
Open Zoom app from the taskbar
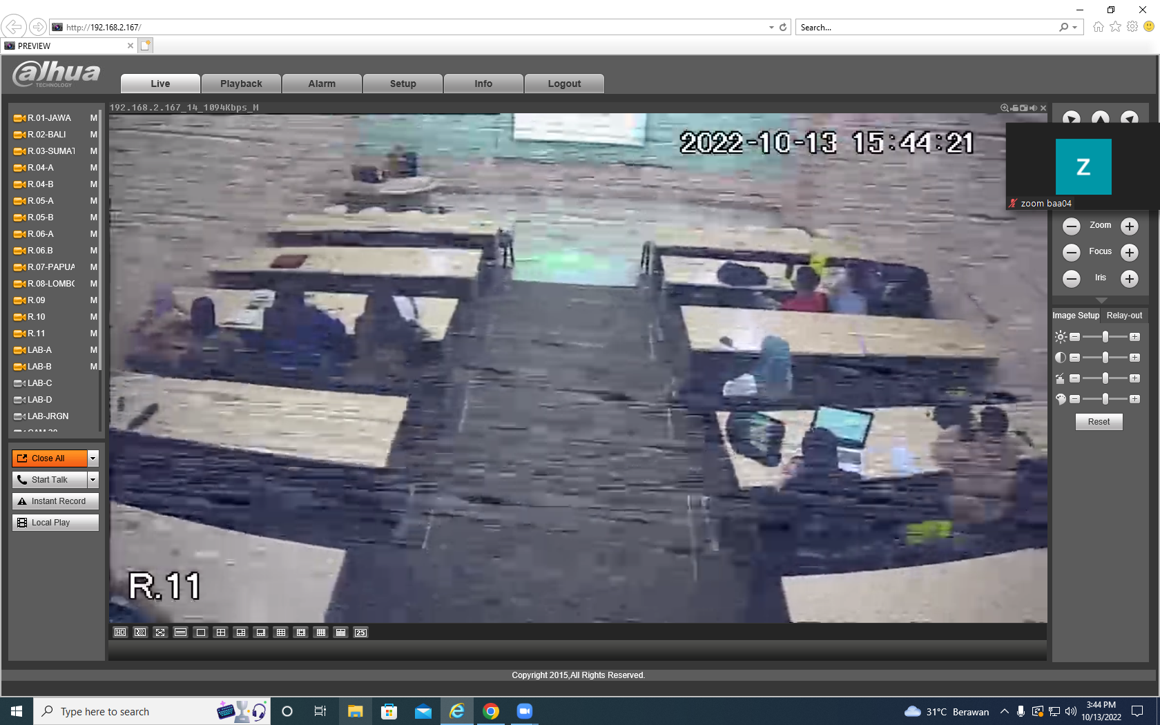pyautogui.click(x=525, y=711)
